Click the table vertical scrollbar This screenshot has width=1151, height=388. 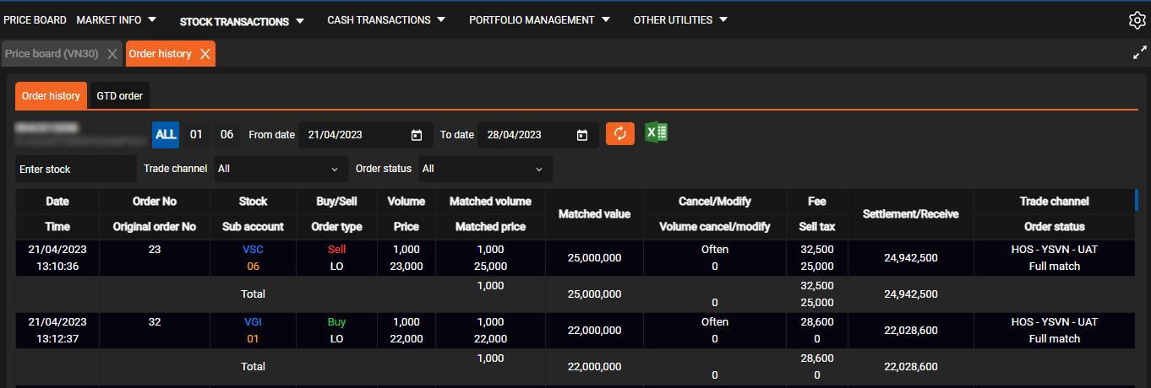pyautogui.click(x=1137, y=200)
